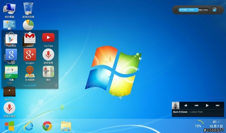Image resolution: width=226 pixels, height=133 pixels.
Task: Launch the Navigation app icon
Action: (x=48, y=71)
